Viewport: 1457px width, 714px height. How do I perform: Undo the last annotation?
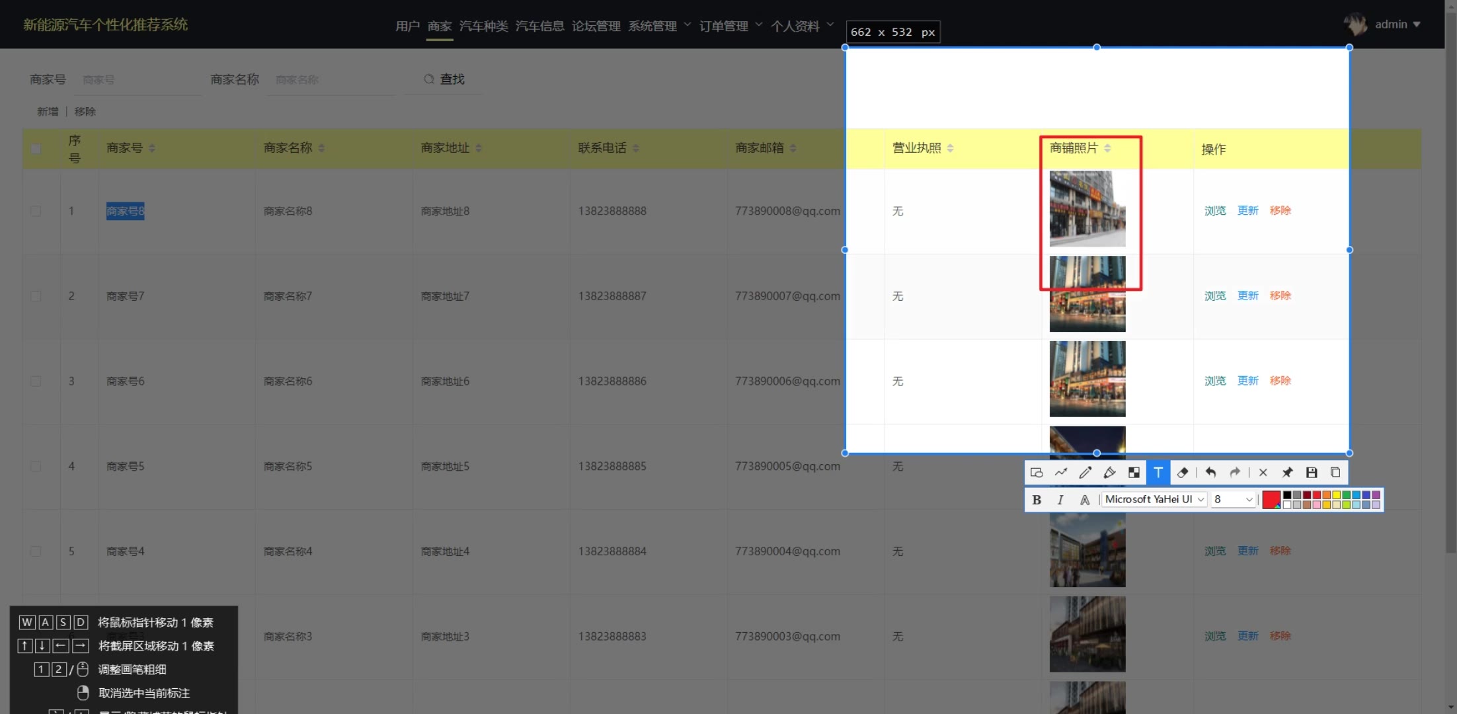(x=1210, y=473)
